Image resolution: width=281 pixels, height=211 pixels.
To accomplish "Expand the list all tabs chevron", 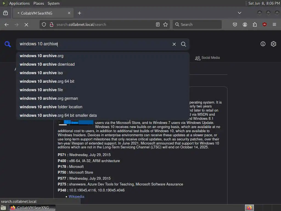I will pyautogui.click(x=239, y=13).
